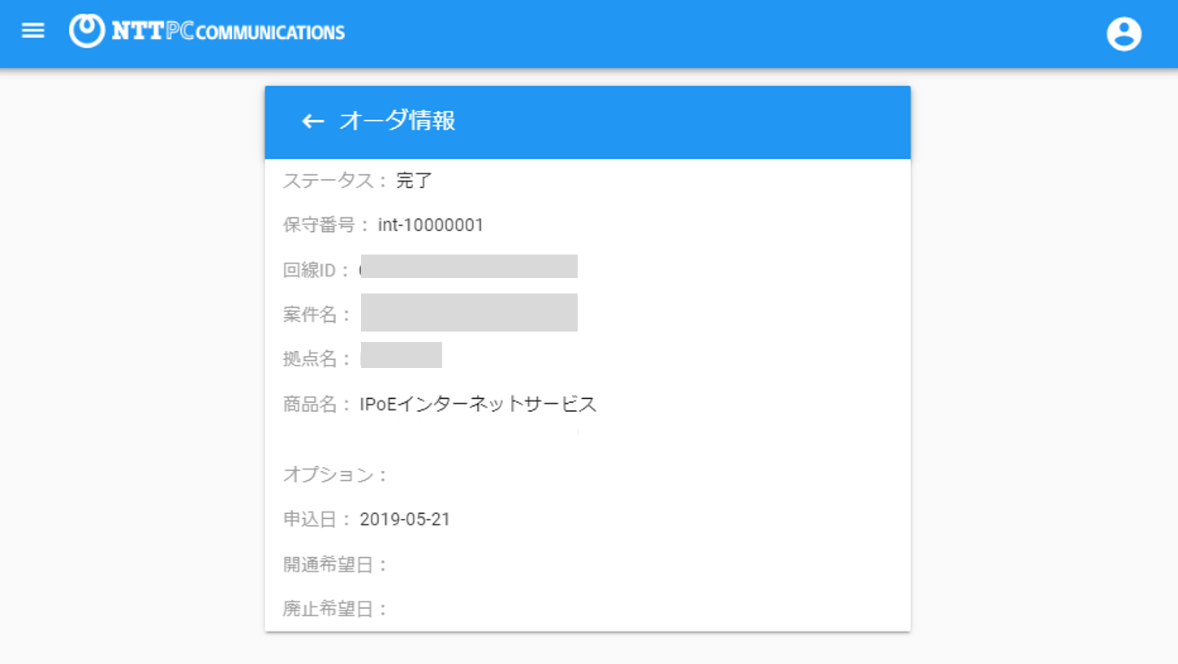1178x664 pixels.
Task: Click the 廃止希望日 label
Action: [336, 608]
